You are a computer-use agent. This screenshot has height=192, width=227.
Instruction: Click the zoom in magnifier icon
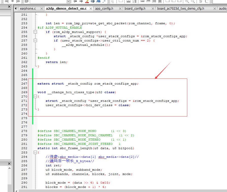coord(187,1)
